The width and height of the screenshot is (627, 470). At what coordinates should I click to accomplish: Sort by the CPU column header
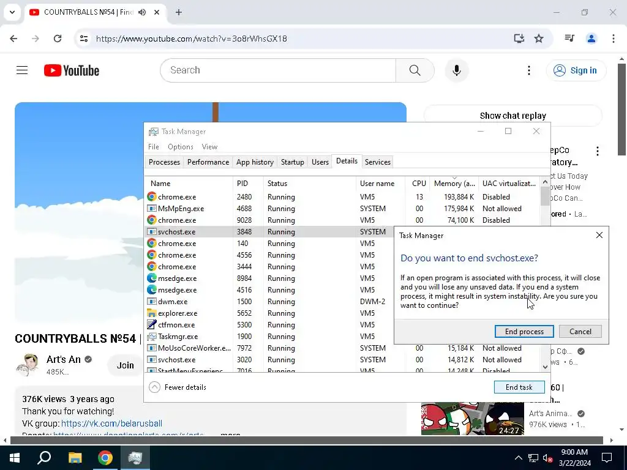418,184
